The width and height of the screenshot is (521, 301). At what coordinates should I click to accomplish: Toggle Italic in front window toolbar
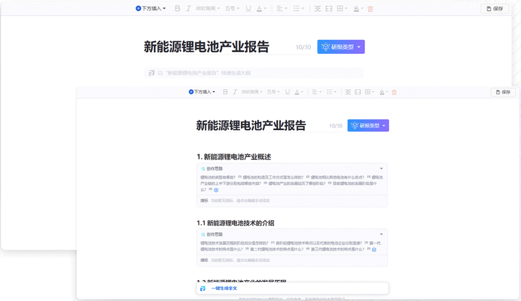pos(235,92)
